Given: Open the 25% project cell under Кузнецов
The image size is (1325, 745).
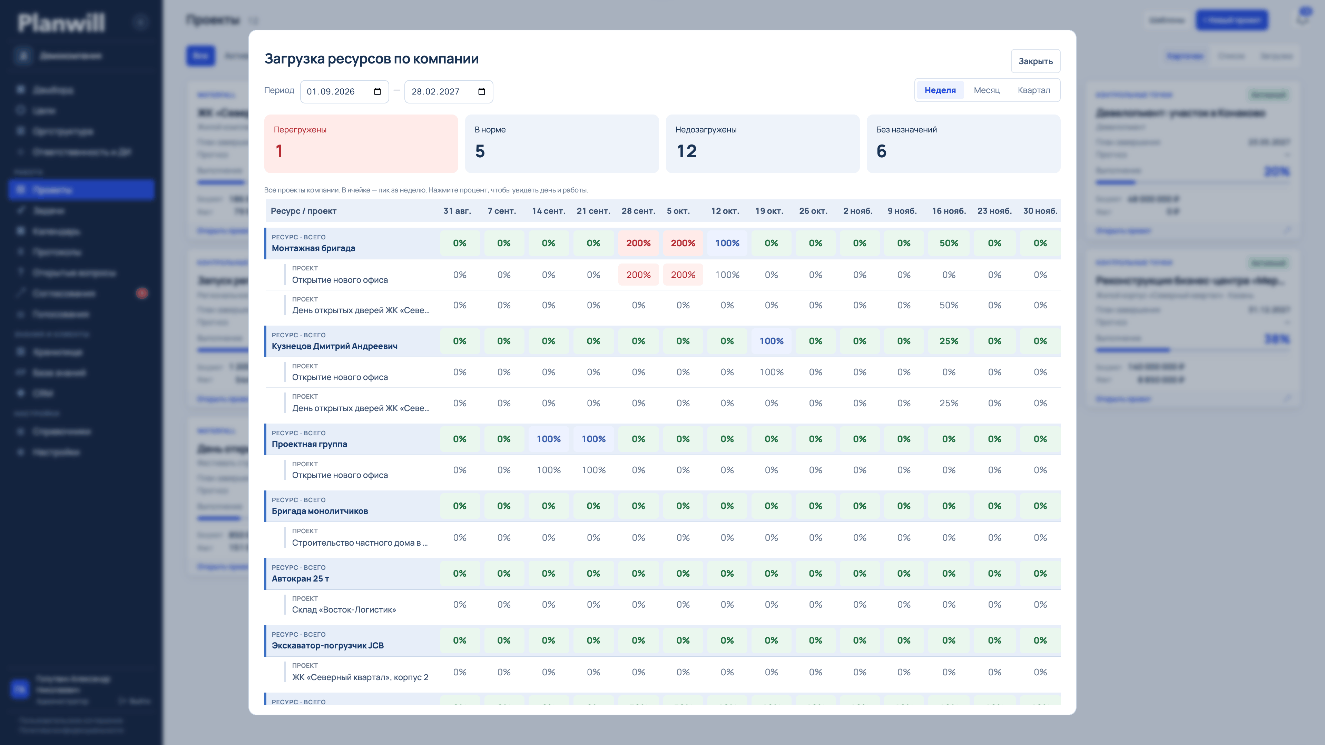Looking at the screenshot, I should point(949,403).
